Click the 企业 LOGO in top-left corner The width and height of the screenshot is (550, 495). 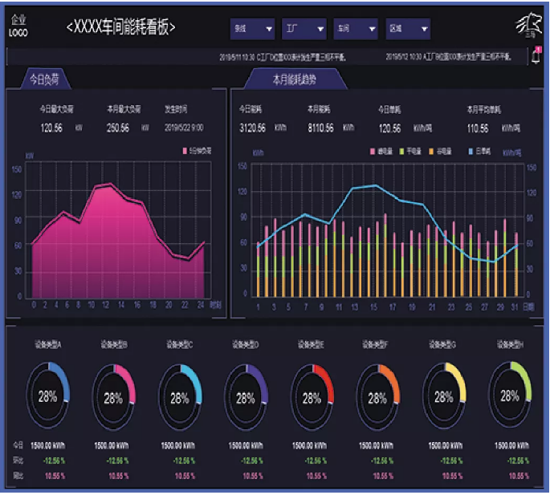18,28
